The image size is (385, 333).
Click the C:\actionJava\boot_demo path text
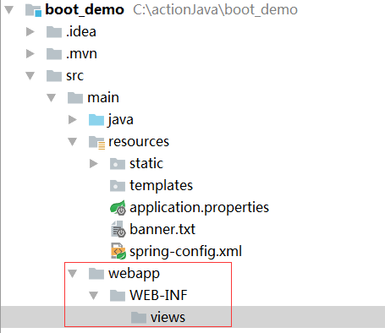[215, 10]
